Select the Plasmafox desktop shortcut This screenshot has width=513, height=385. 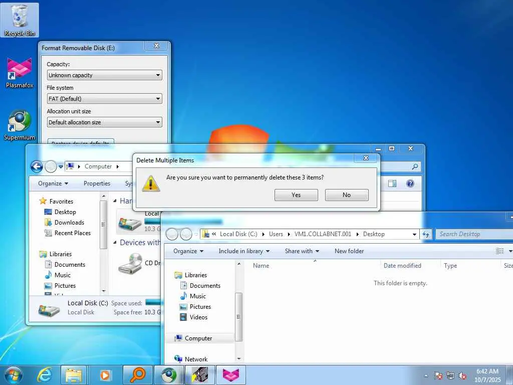point(20,73)
